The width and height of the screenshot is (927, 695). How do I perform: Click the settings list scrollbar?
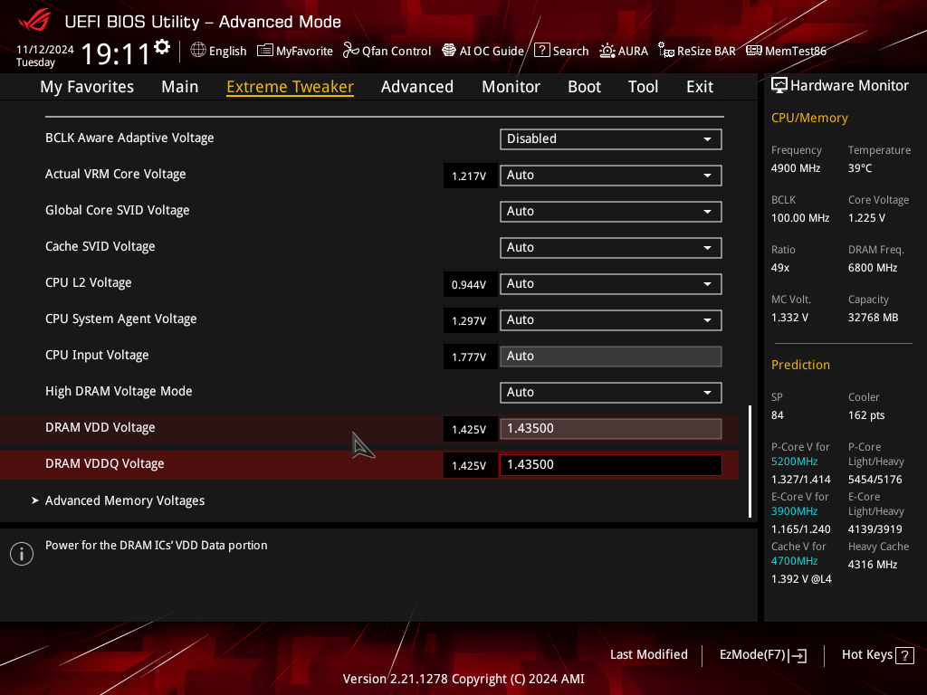(x=750, y=461)
